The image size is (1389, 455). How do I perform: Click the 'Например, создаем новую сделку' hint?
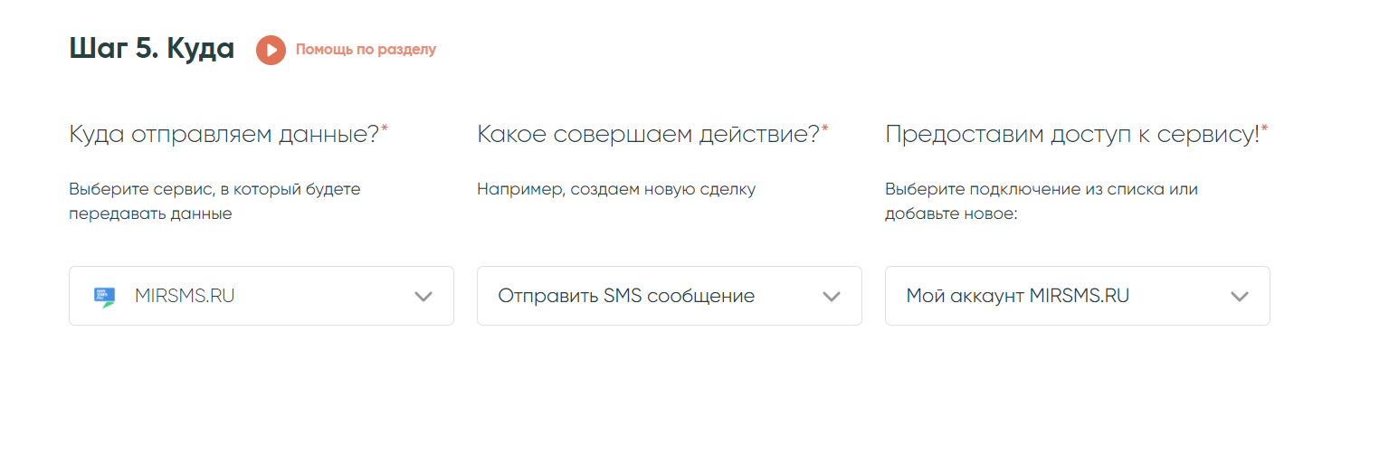pyautogui.click(x=616, y=190)
